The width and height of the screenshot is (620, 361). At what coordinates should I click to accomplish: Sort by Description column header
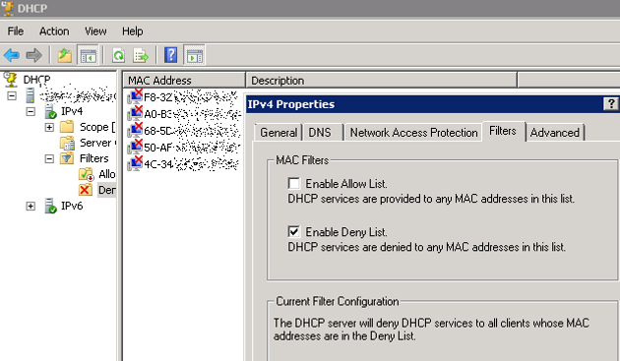pos(381,81)
